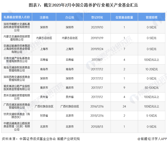Screen dimensions: 167x144
Task: Select 深圳市鲲鹏大交通私募股权基金管理有限责任公司 cell
Action: coord(17,27)
